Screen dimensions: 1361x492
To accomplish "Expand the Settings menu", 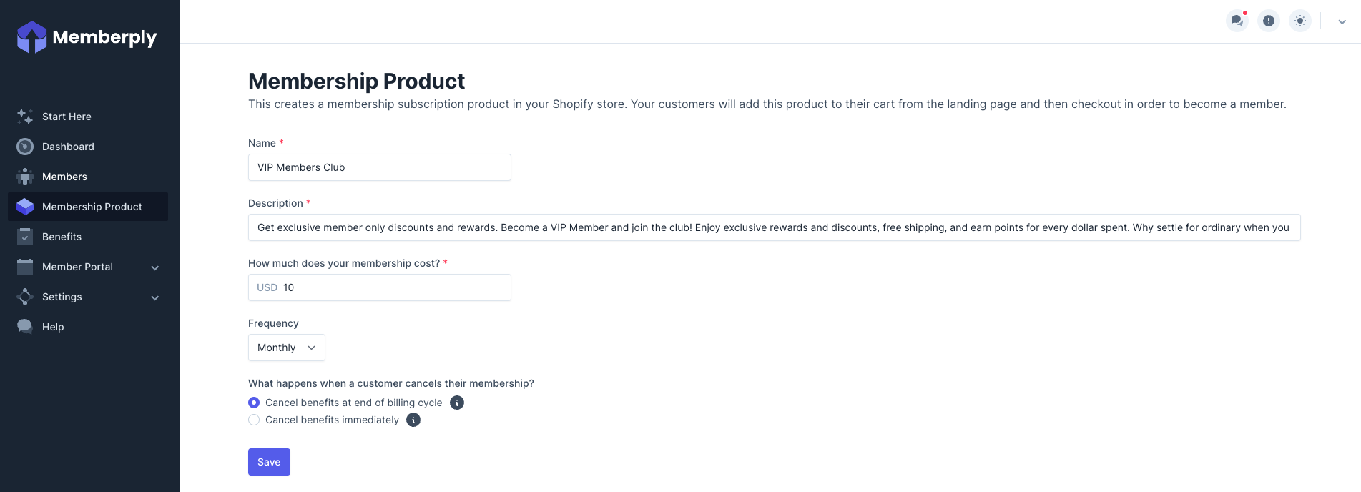I will [x=62, y=297].
